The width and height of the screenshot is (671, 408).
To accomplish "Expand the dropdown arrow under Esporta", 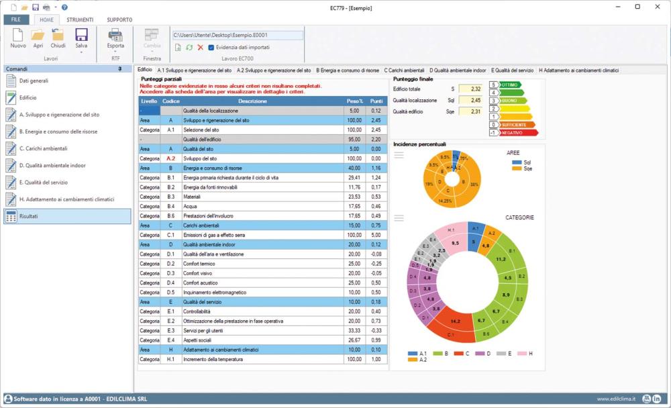I will click(115, 52).
